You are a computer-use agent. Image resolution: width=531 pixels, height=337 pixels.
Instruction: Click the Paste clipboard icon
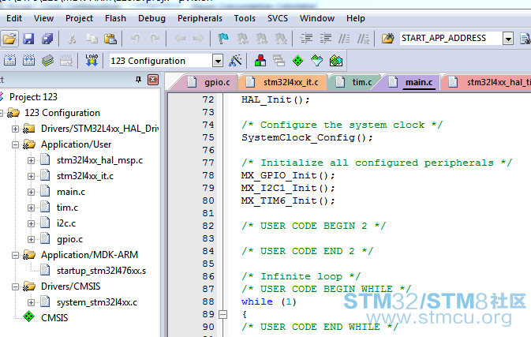coord(110,39)
